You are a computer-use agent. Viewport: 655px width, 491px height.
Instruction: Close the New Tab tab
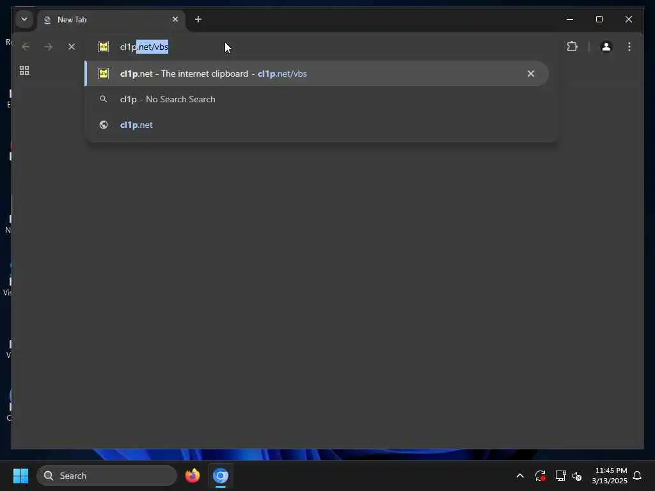[175, 19]
